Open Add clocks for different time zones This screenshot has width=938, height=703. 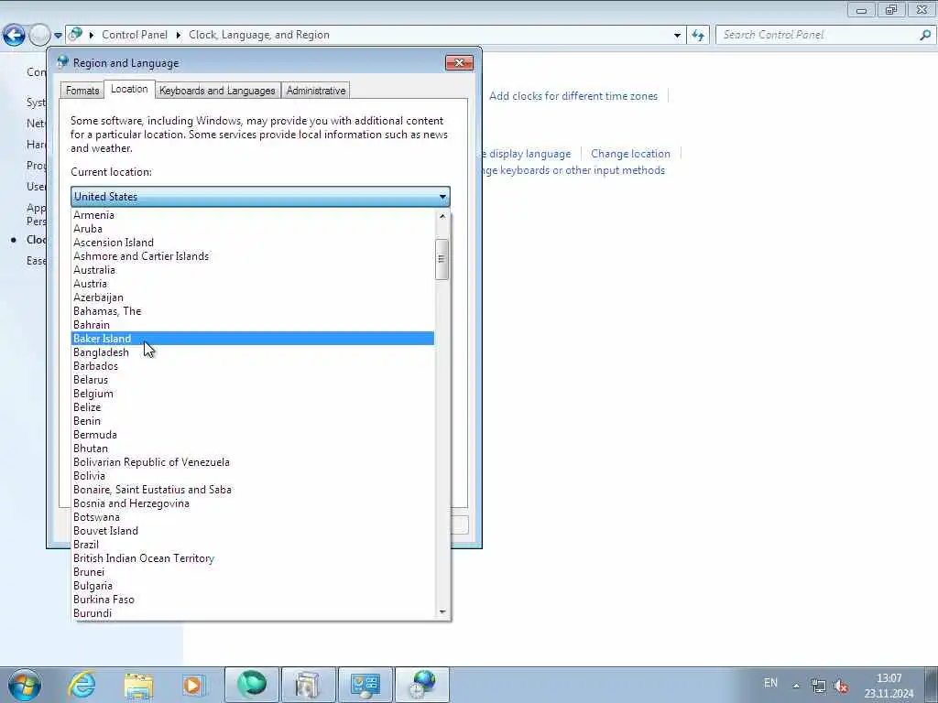pos(573,95)
